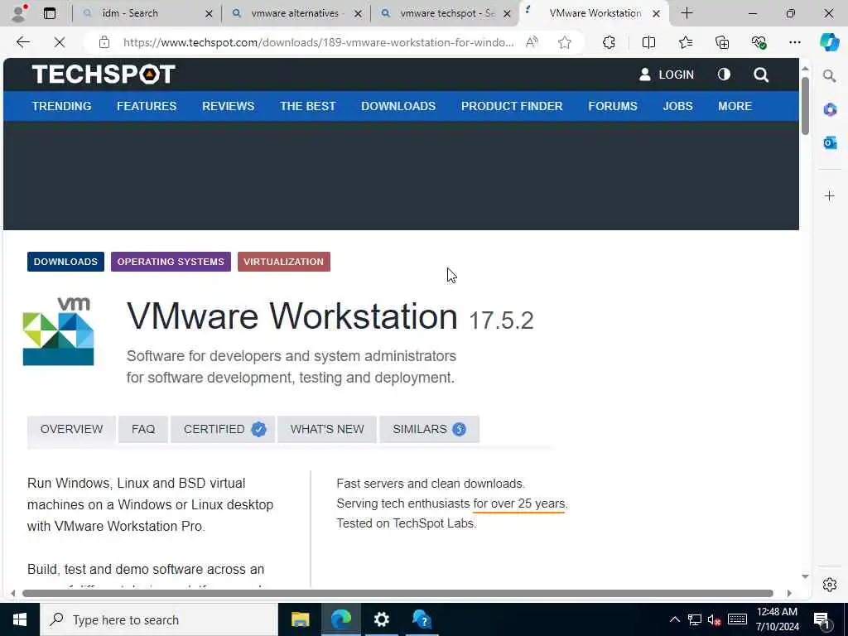
Task: Switch to the 'vmware alternatives' tab
Action: (x=296, y=13)
